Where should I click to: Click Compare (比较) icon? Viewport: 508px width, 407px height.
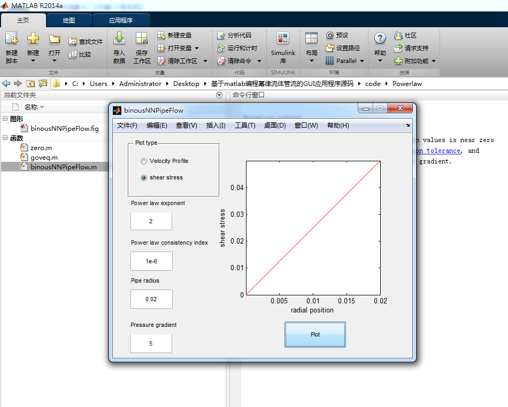[73, 54]
